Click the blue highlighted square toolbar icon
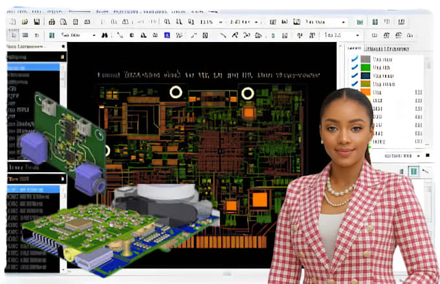This screenshot has height=284, width=440. (x=167, y=35)
